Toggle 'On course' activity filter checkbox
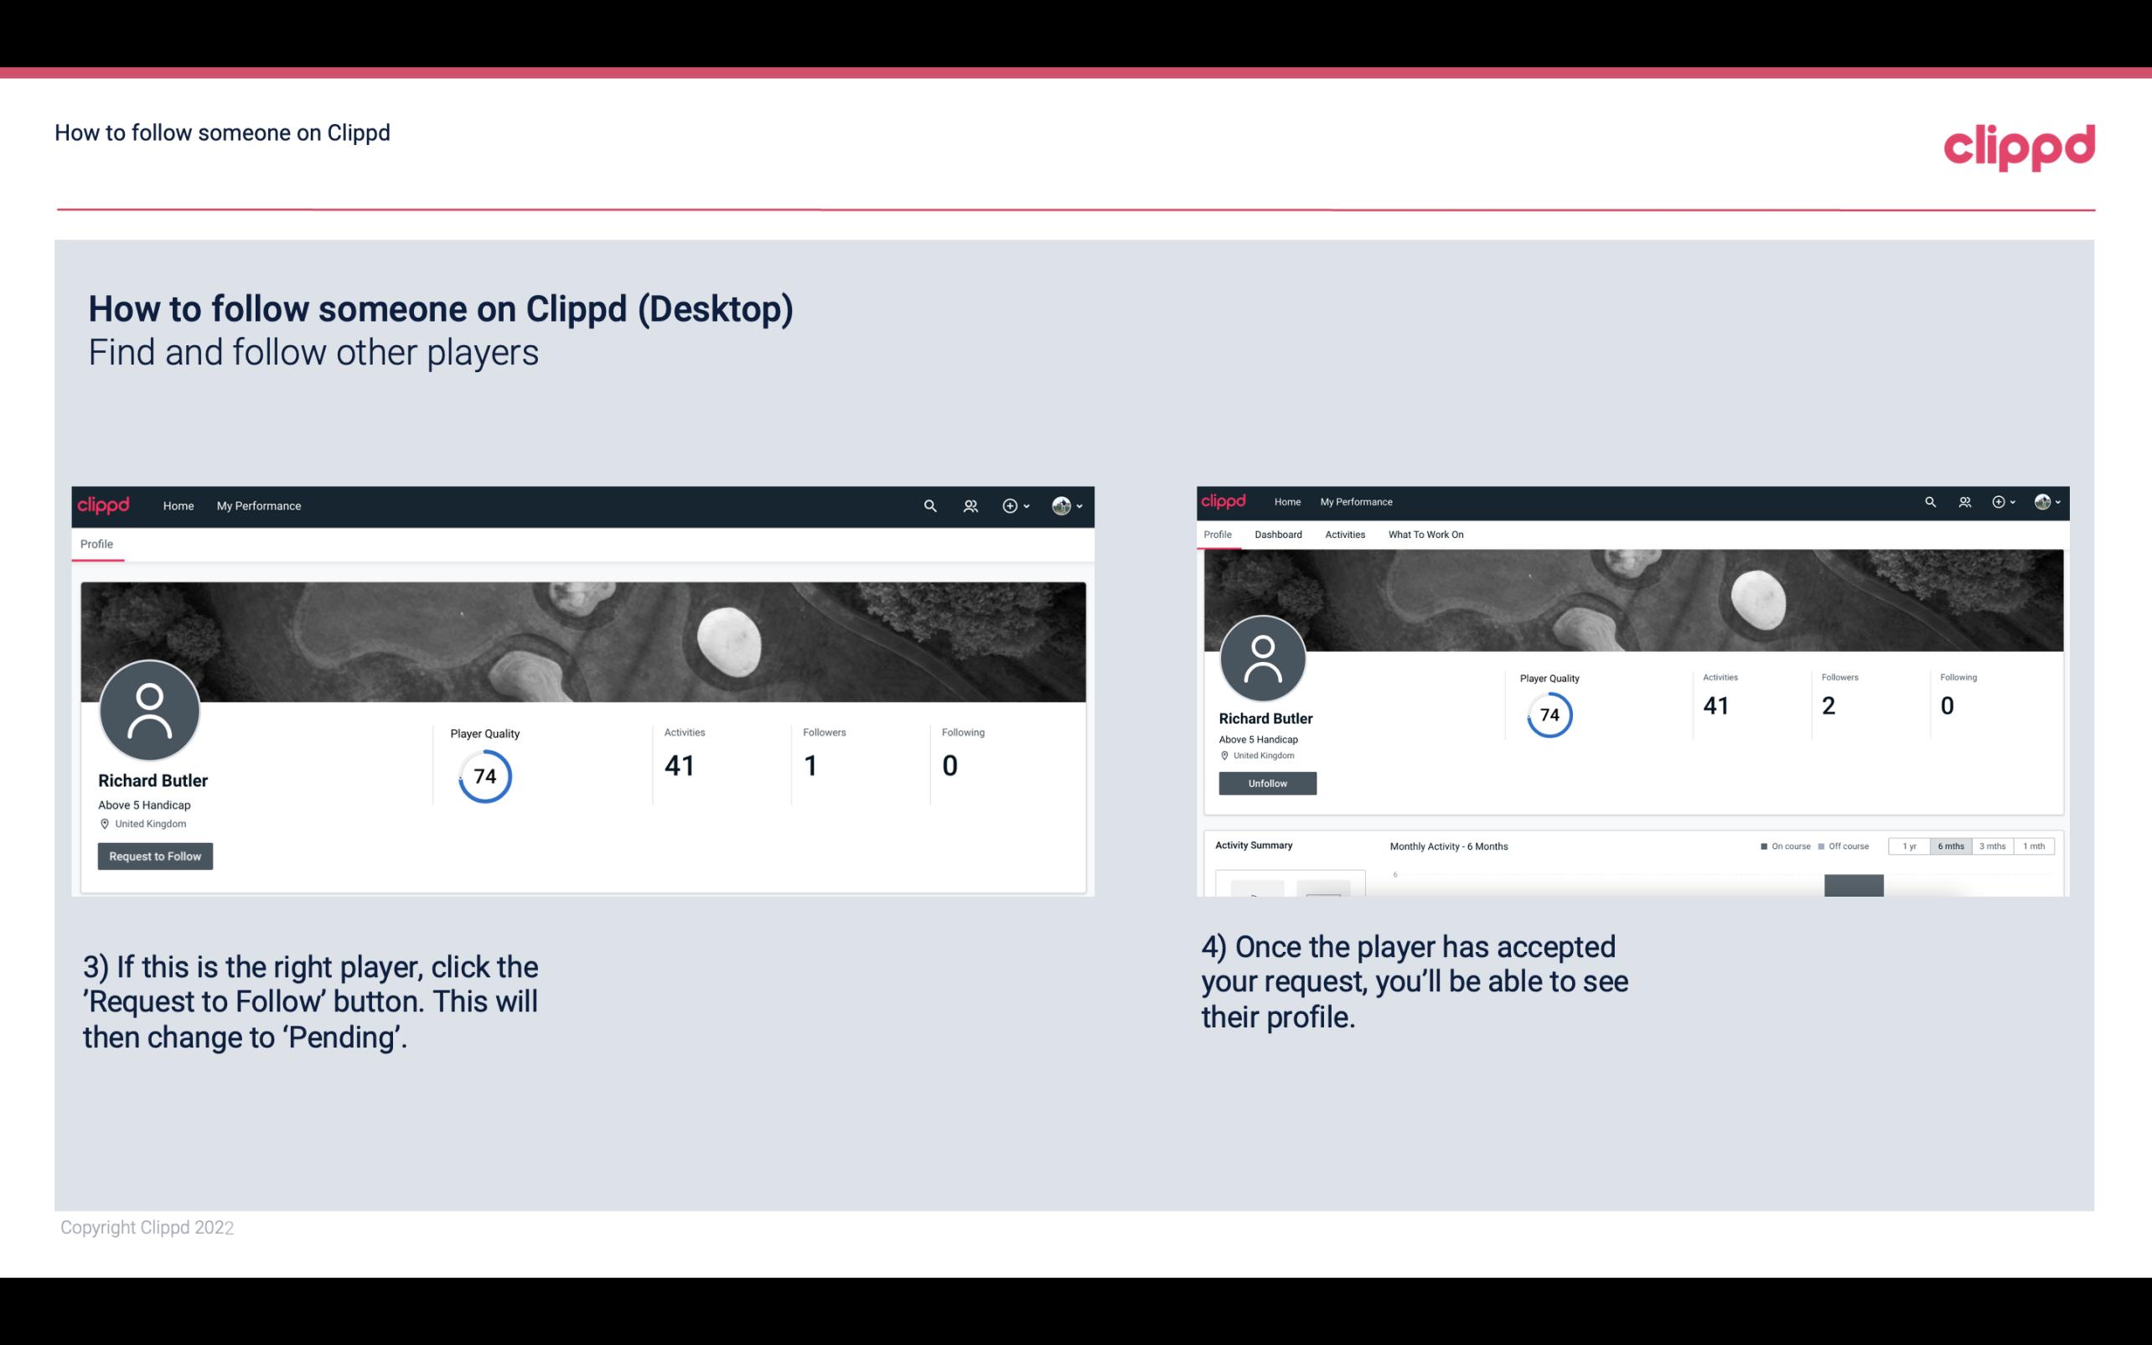Viewport: 2152px width, 1345px height. [x=1761, y=846]
